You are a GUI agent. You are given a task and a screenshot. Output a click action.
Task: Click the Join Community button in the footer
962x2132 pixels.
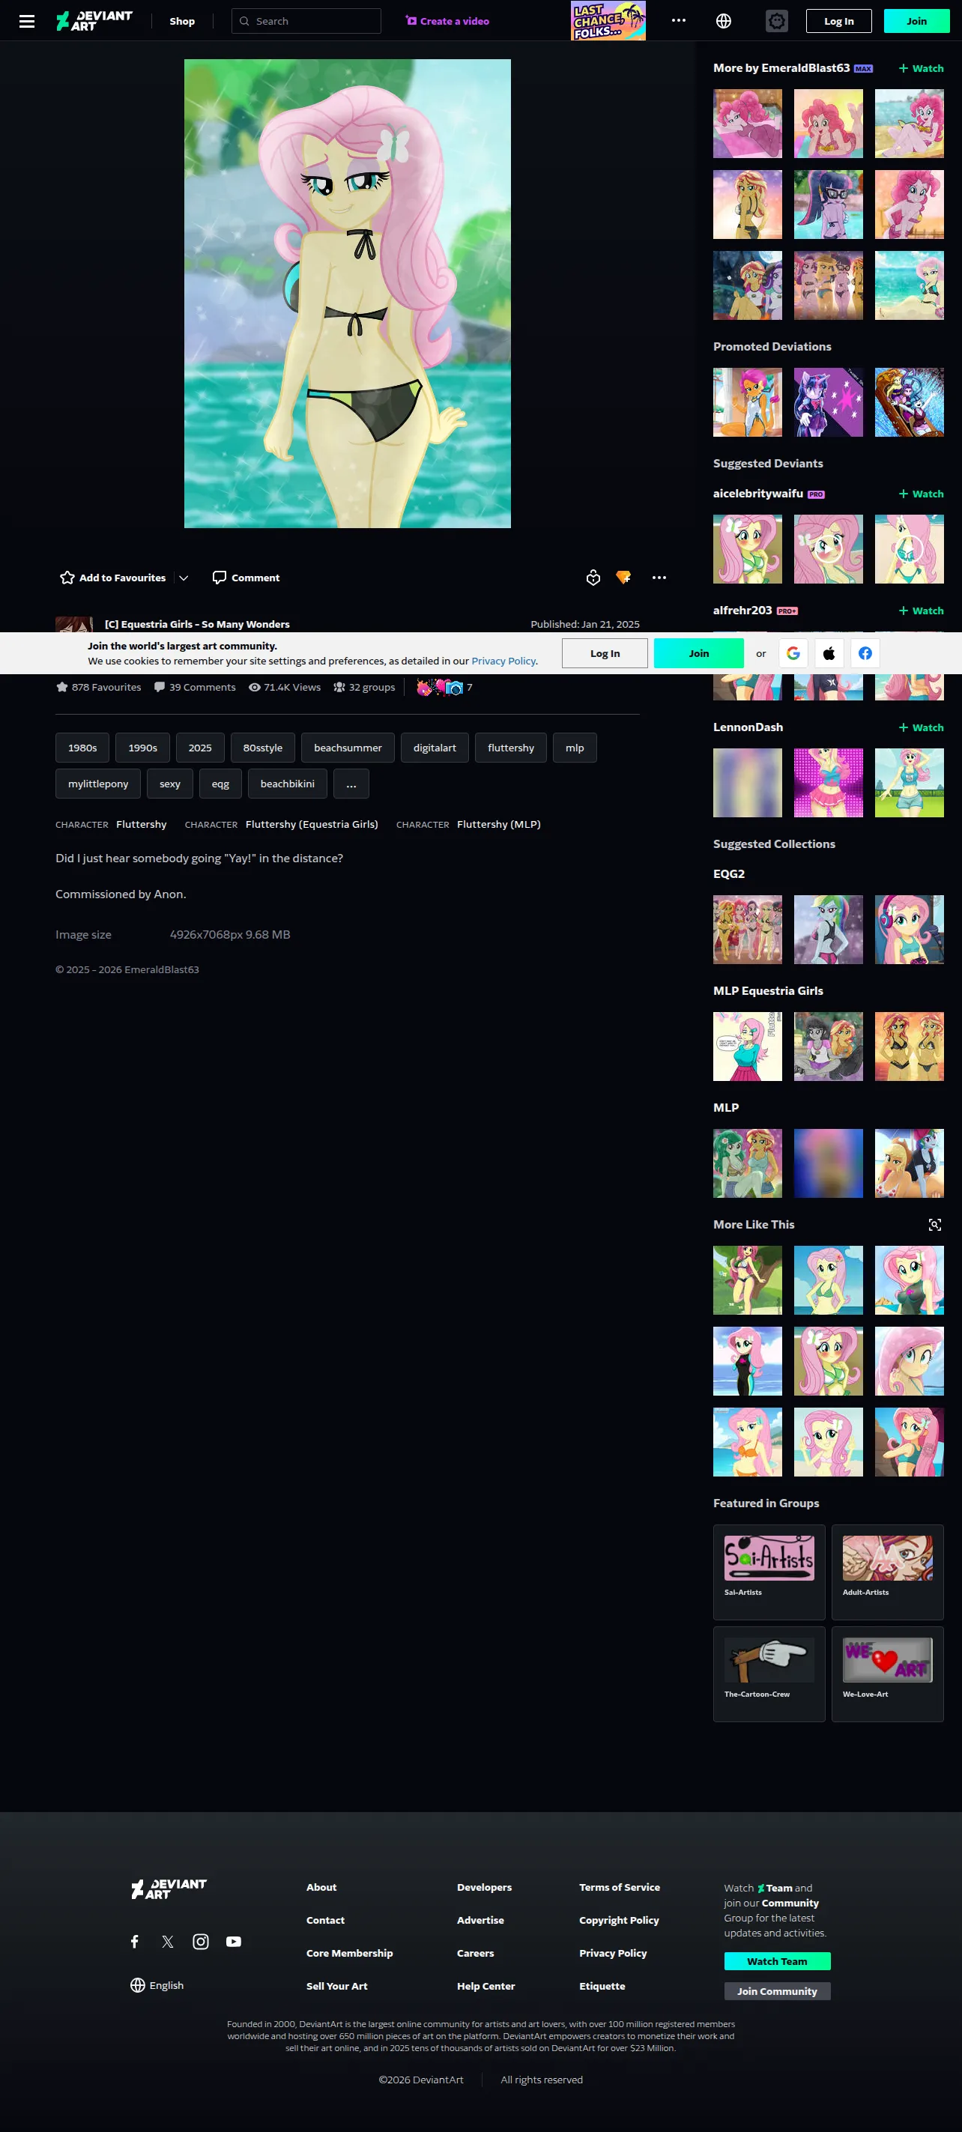pos(778,1991)
